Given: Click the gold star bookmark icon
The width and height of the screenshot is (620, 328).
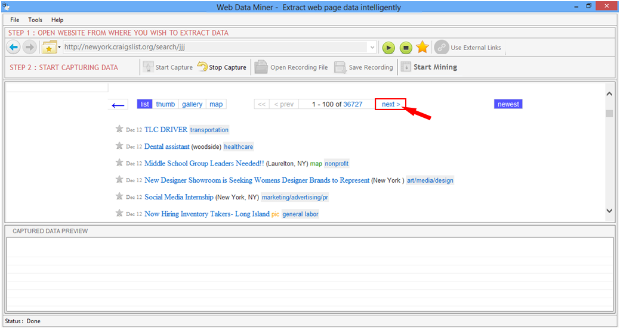Looking at the screenshot, I should tap(422, 48).
